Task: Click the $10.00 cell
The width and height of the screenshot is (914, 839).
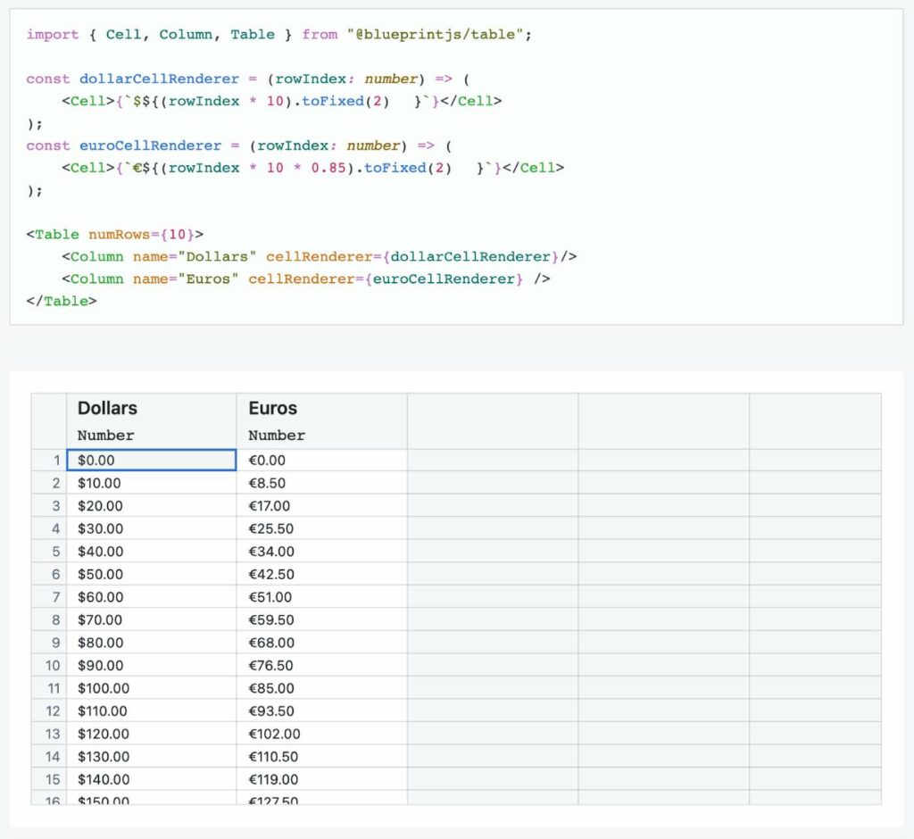Action: coord(152,483)
